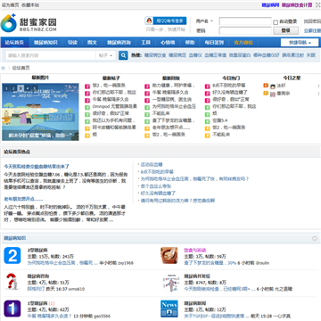Click the green badge next to Omnipod post
This screenshot has width=321, height=321.
pos(87,107)
